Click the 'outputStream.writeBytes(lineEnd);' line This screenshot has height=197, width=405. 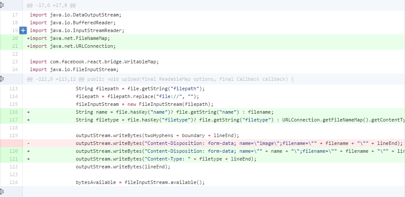[x=123, y=167]
